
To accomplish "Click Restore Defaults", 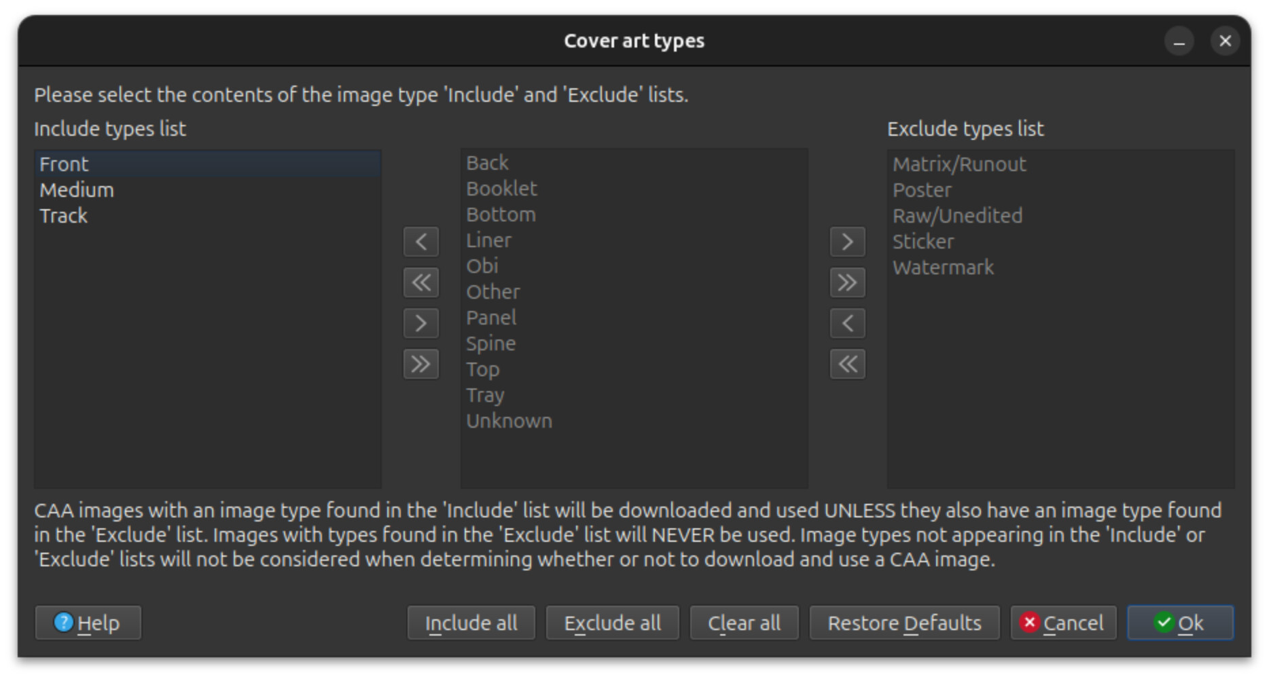I will [904, 623].
